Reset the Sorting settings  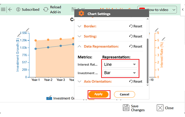click(x=136, y=36)
